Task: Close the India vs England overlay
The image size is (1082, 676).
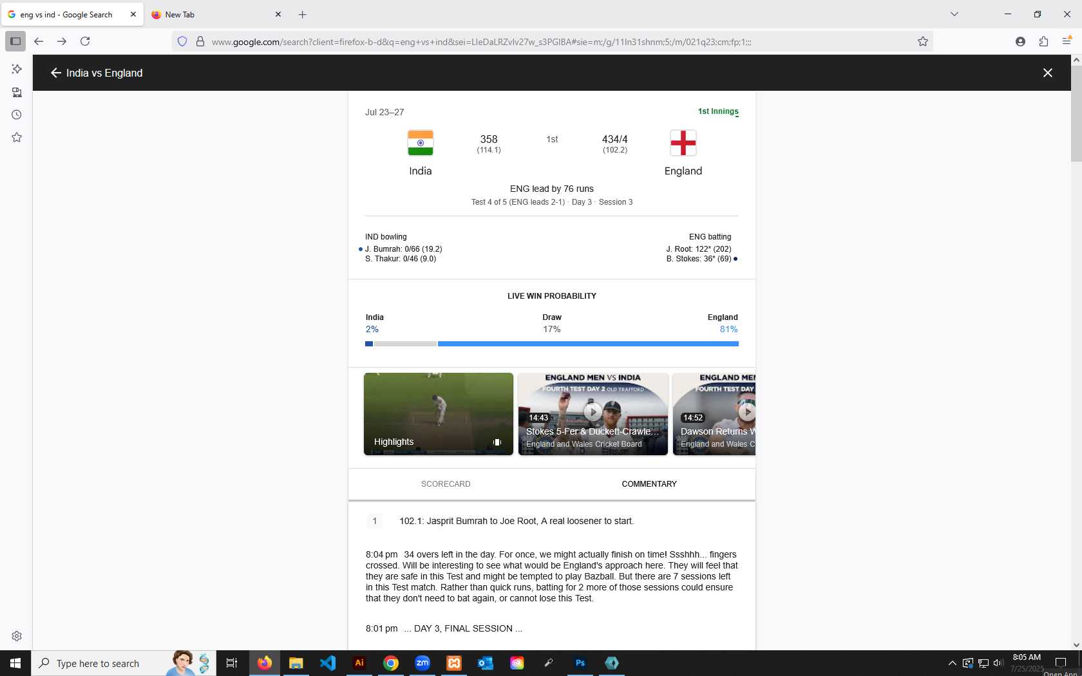Action: (x=1047, y=73)
